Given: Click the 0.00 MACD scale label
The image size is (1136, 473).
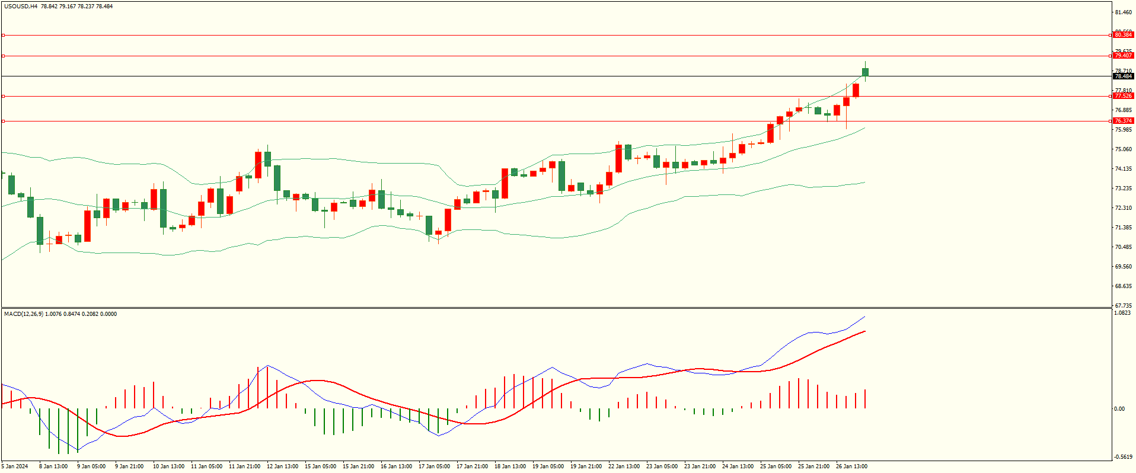Looking at the screenshot, I should click(x=1119, y=409).
